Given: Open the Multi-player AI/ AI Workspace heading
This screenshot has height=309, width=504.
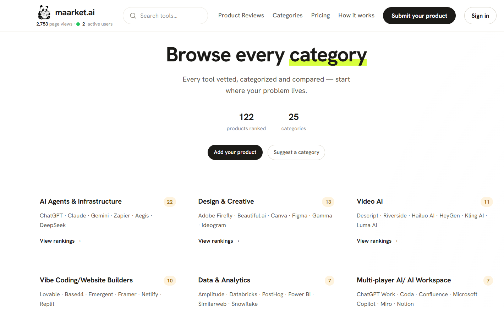Looking at the screenshot, I should coord(404,280).
